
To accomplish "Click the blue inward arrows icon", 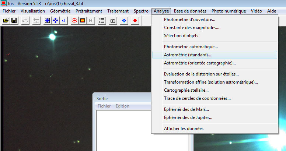I will (x=55, y=20).
